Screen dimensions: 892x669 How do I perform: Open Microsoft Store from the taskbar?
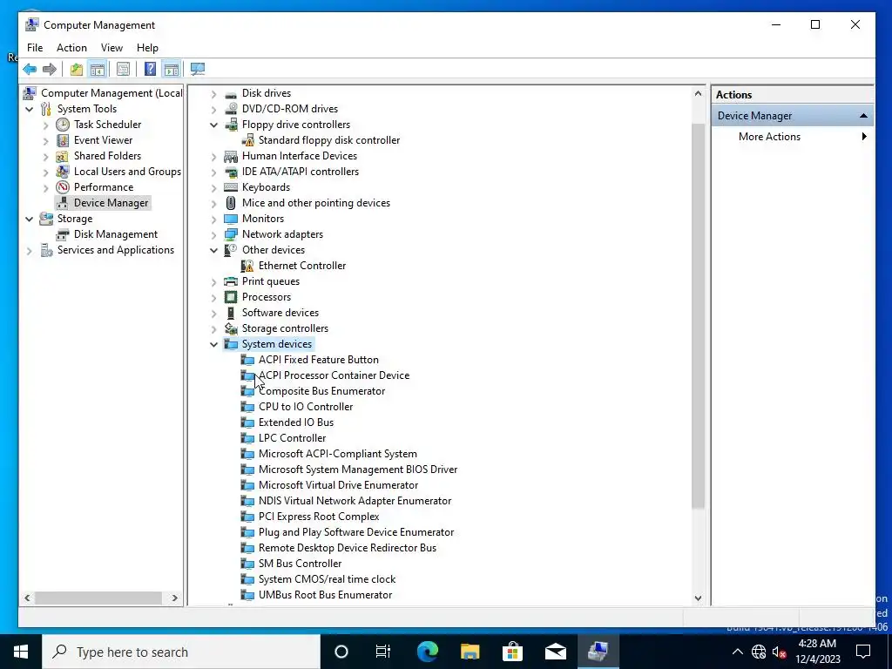(x=512, y=652)
